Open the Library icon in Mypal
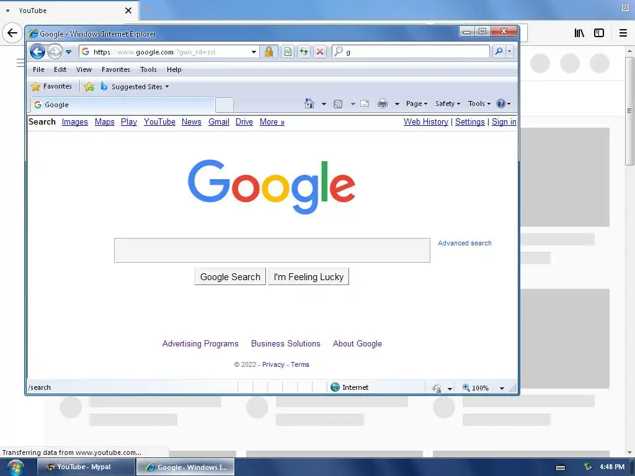 click(x=579, y=33)
